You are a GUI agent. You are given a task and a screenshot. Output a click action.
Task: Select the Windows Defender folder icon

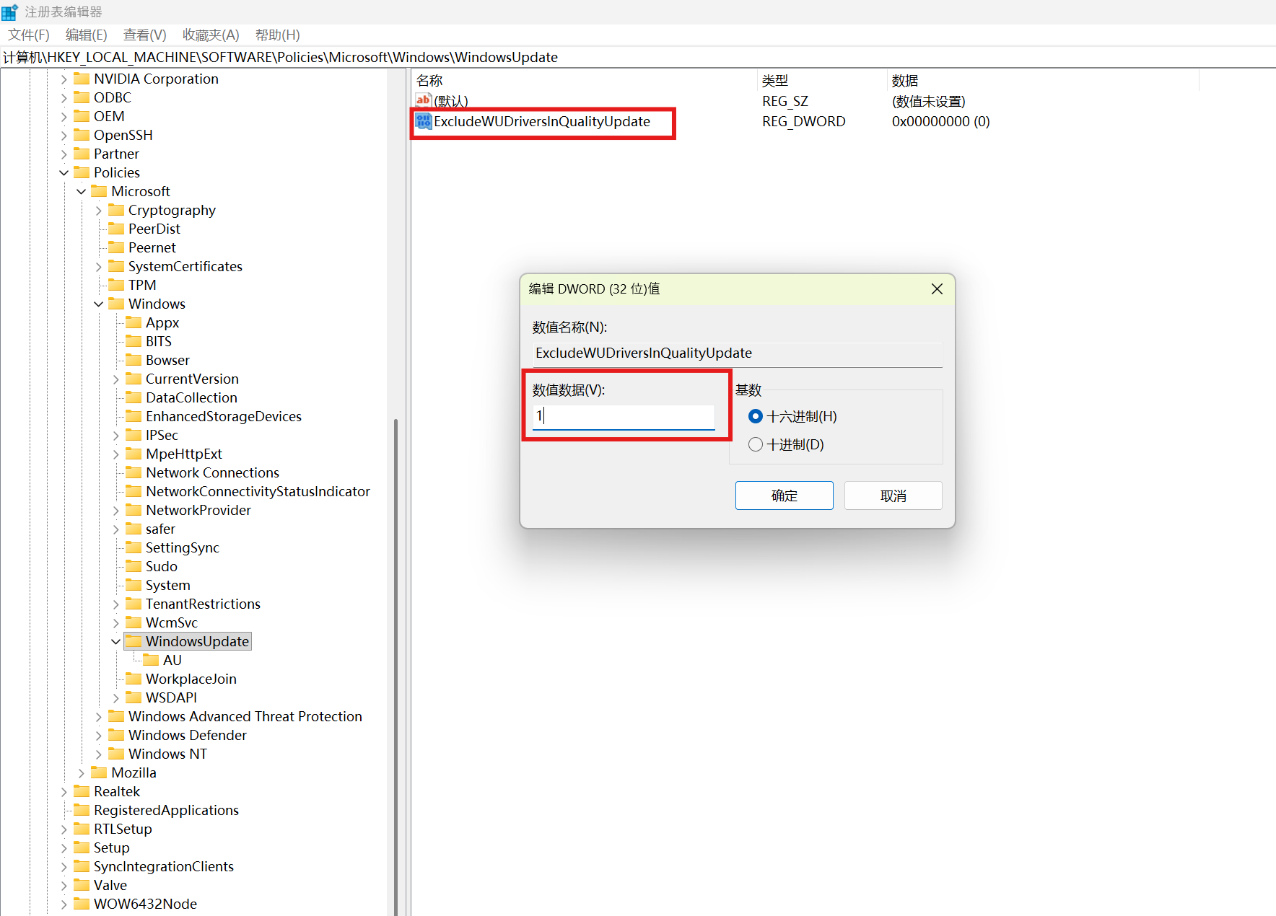[116, 735]
